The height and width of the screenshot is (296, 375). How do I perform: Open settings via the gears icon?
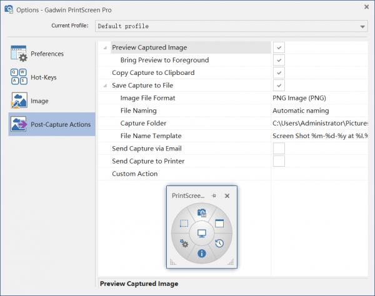coord(184,244)
